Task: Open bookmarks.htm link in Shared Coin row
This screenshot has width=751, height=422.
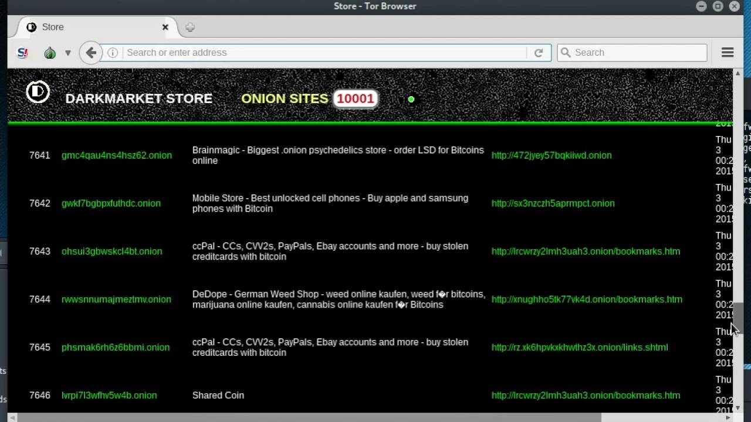Action: 586,396
